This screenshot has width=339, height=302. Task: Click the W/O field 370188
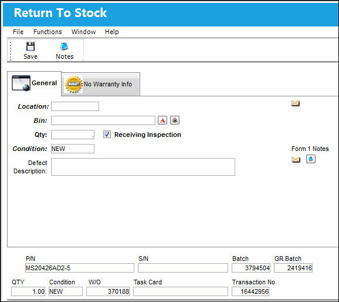108,291
